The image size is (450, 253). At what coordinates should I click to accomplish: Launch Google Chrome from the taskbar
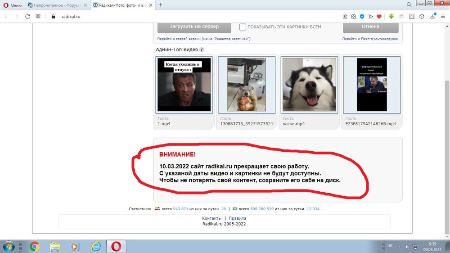[34, 246]
